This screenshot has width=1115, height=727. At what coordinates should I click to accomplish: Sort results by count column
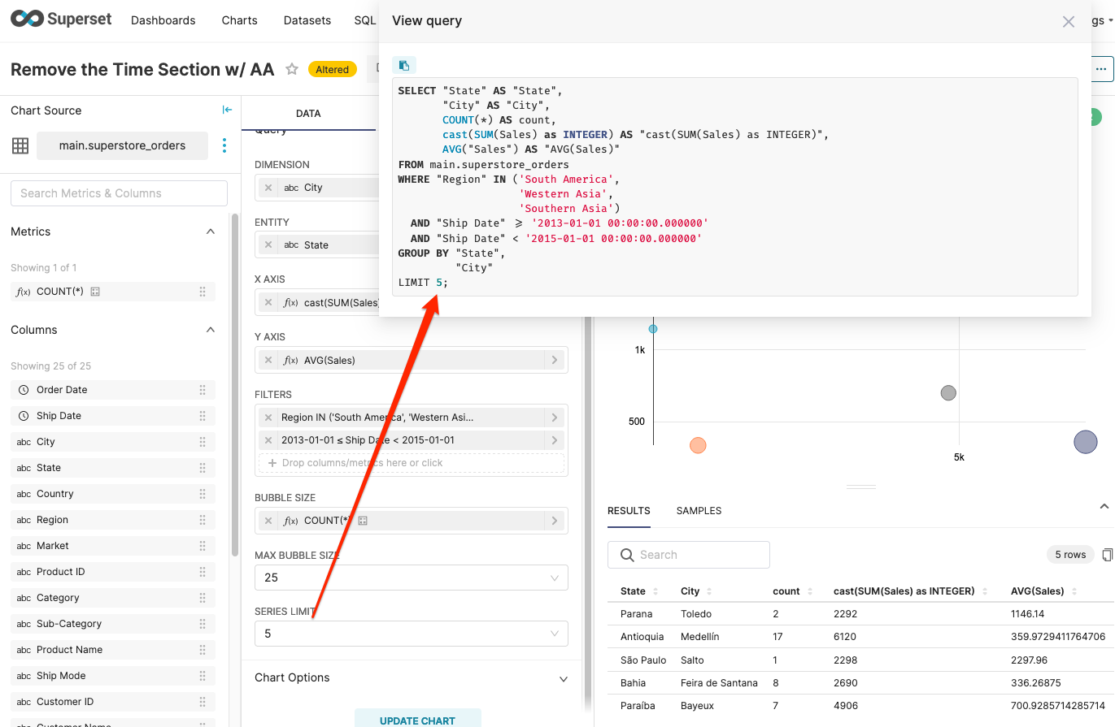tap(809, 591)
